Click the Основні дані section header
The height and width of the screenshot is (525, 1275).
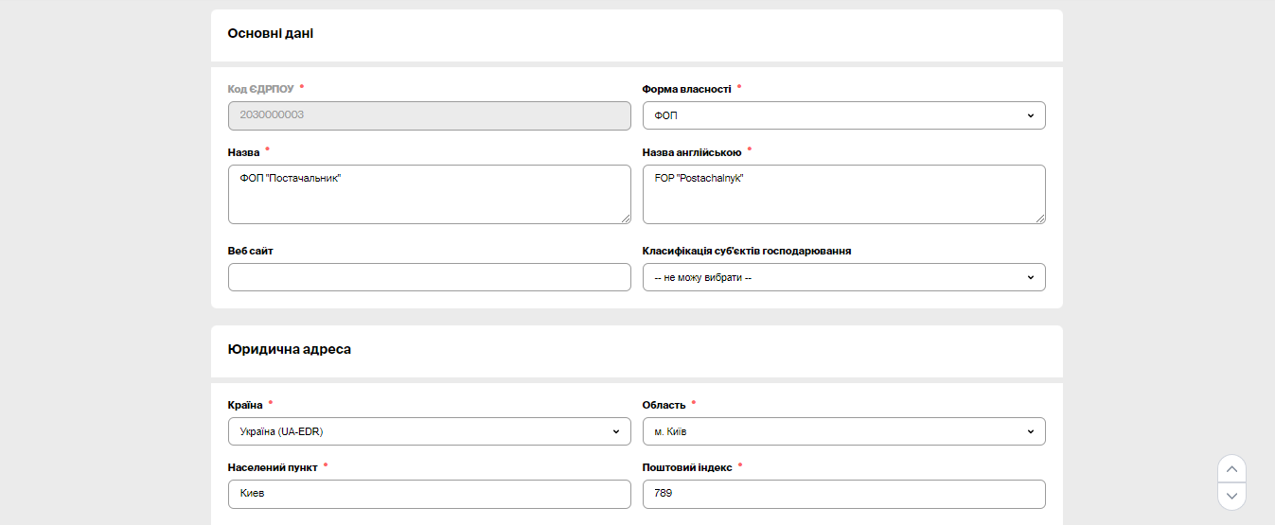click(x=271, y=34)
